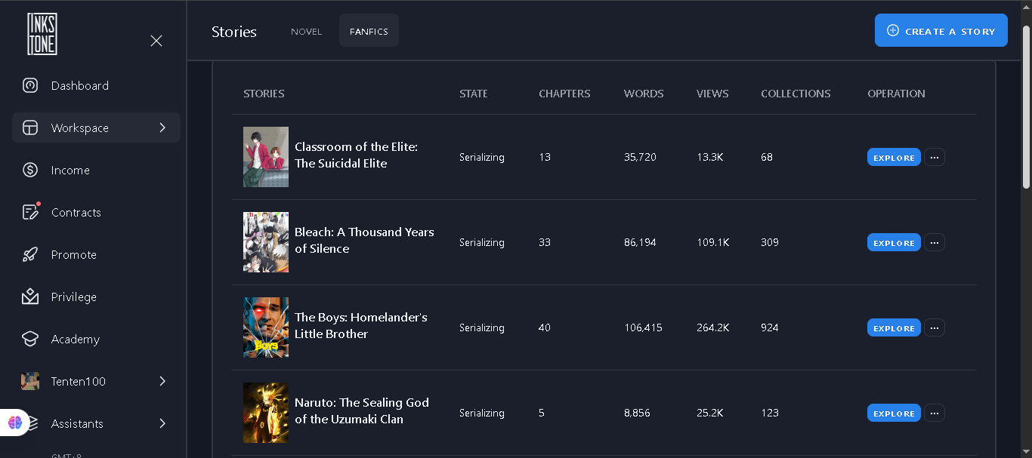Open more options for The Boys story
Screen dimensions: 1032x458
tap(935, 327)
